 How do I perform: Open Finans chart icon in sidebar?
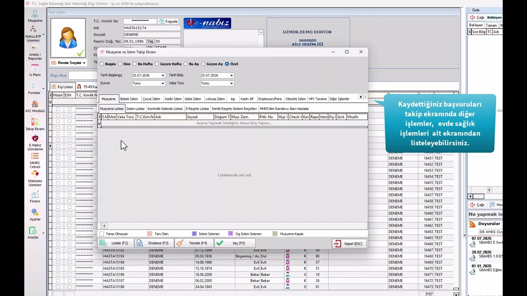click(x=35, y=197)
